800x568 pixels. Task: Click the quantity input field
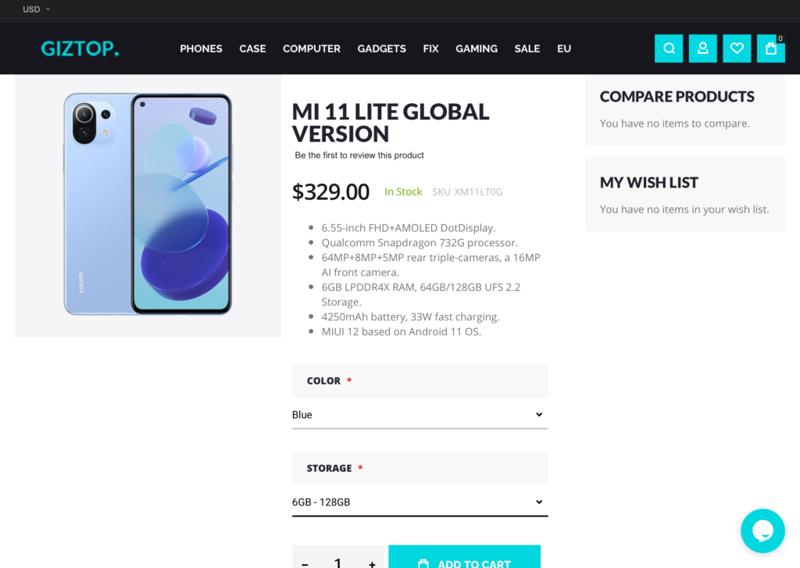click(x=338, y=562)
